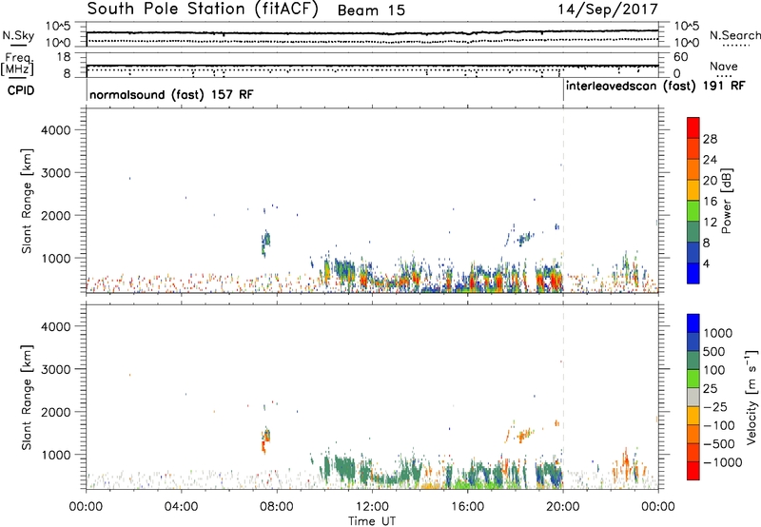Image resolution: width=761 pixels, height=527 pixels.
Task: Click the gray -25 to 25 Velocity segment
Action: coord(693,397)
